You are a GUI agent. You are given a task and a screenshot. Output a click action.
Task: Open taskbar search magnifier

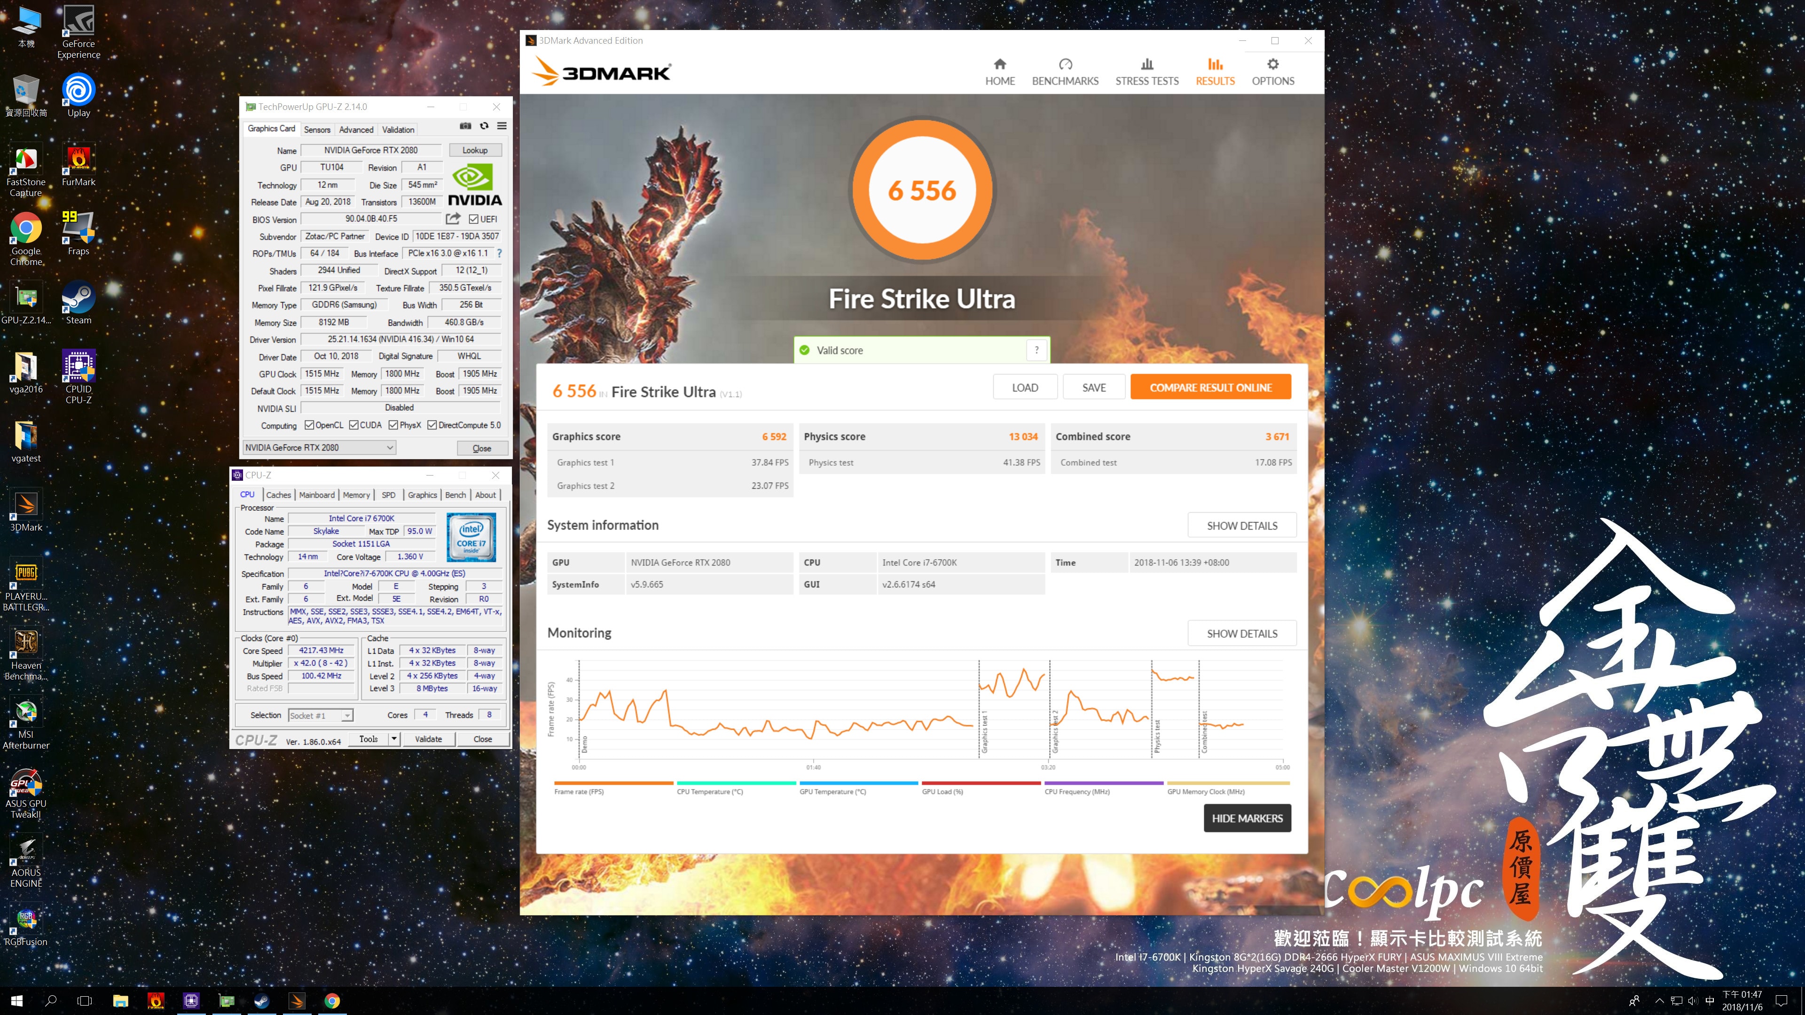(x=50, y=1000)
